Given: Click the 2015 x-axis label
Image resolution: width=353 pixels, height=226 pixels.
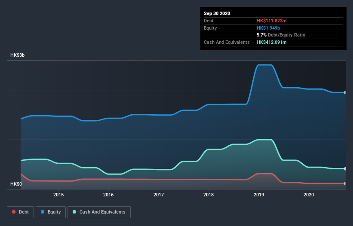Looking at the screenshot, I should pyautogui.click(x=58, y=195).
